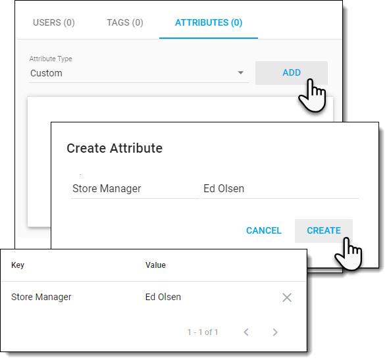The image size is (389, 362).
Task: Focus the Ed Olsen value input field
Action: pyautogui.click(x=280, y=188)
